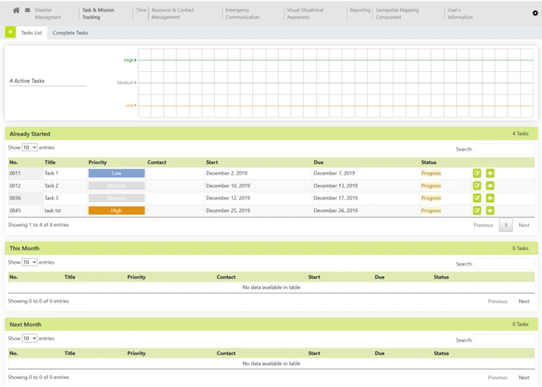Image resolution: width=542 pixels, height=387 pixels.
Task: Open entries dropdown in Next Month
Action: (x=30, y=338)
